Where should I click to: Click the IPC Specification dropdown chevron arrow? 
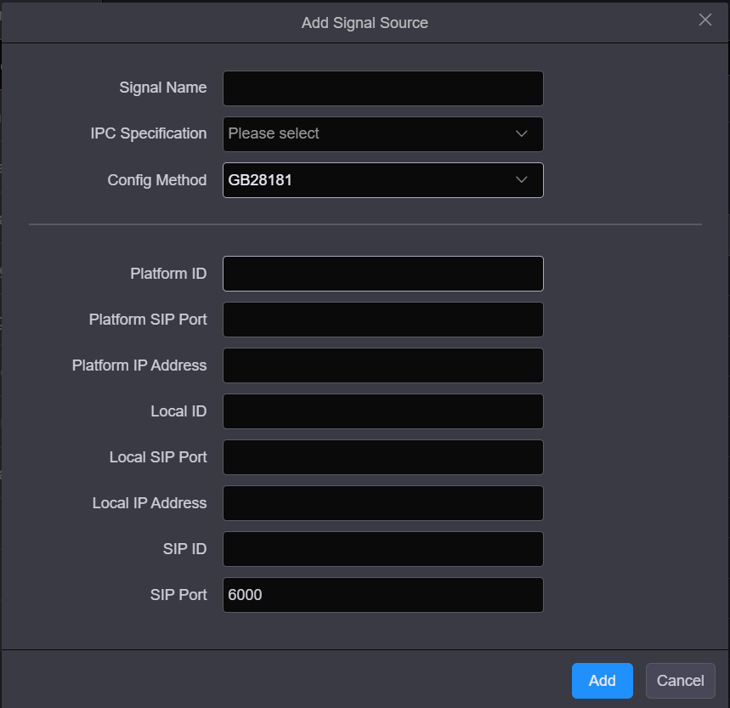521,134
